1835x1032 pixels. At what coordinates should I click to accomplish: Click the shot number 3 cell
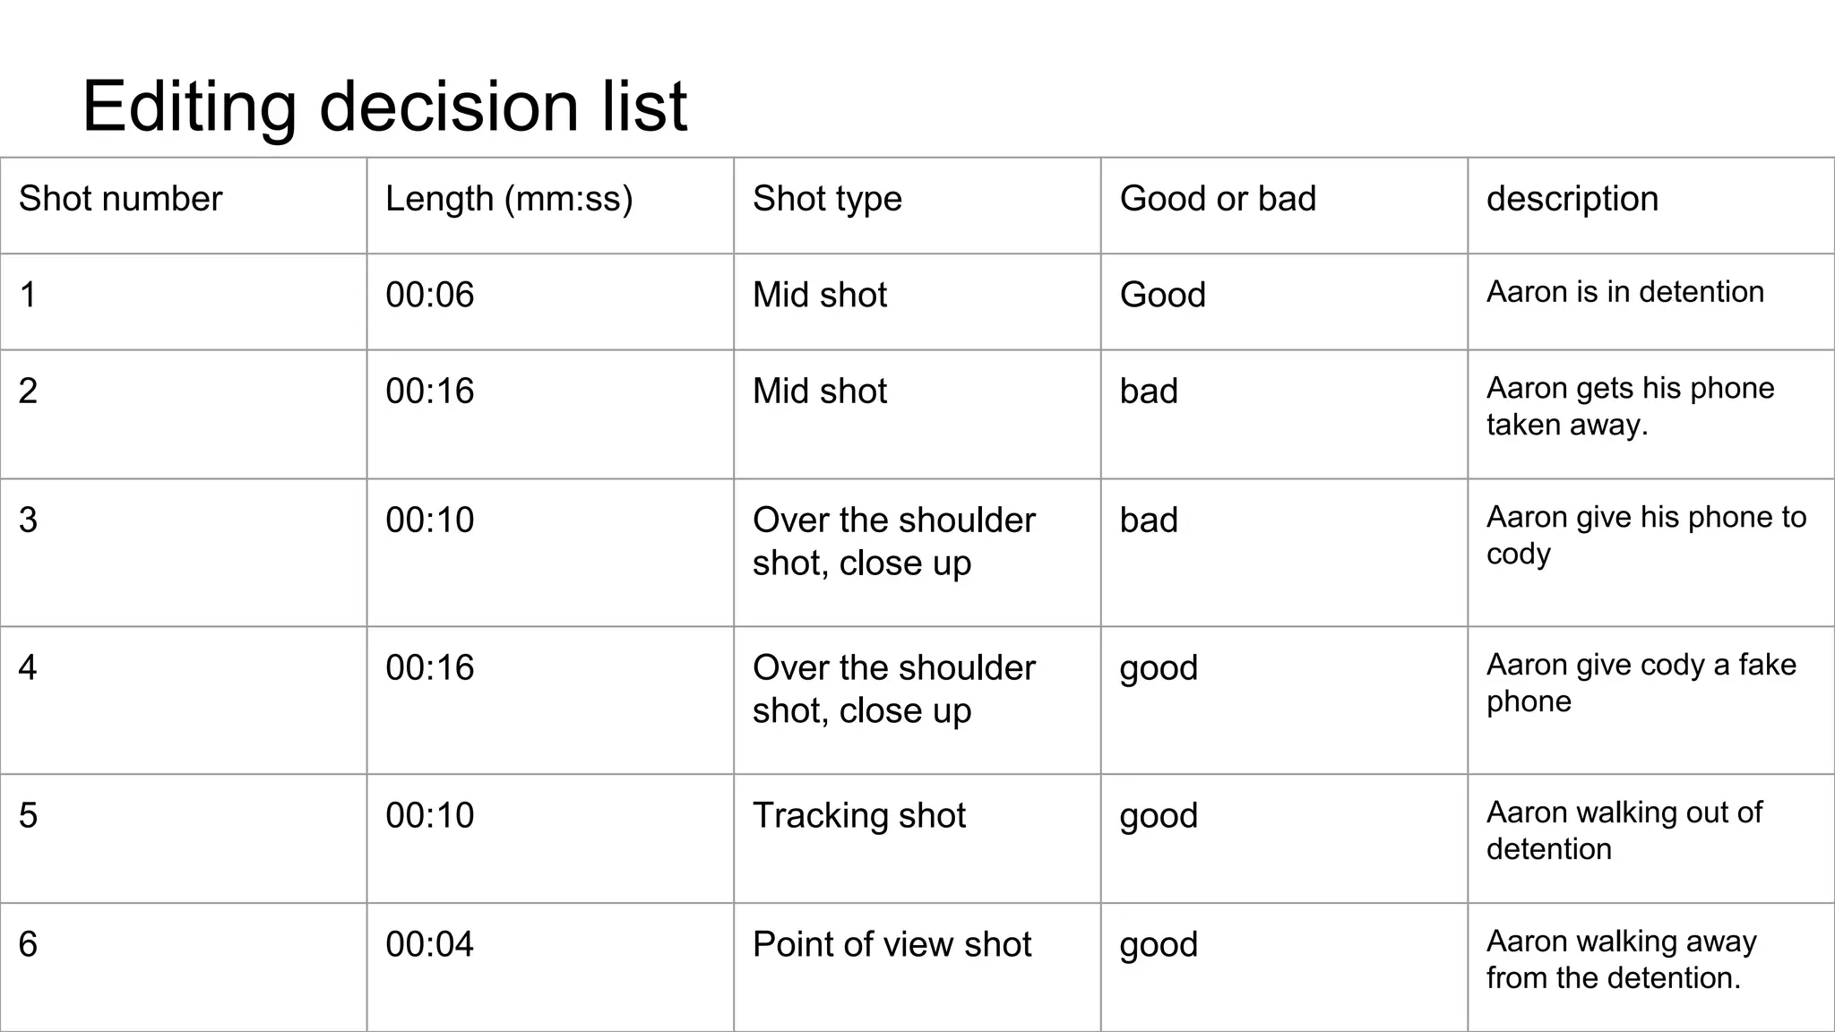pos(29,520)
